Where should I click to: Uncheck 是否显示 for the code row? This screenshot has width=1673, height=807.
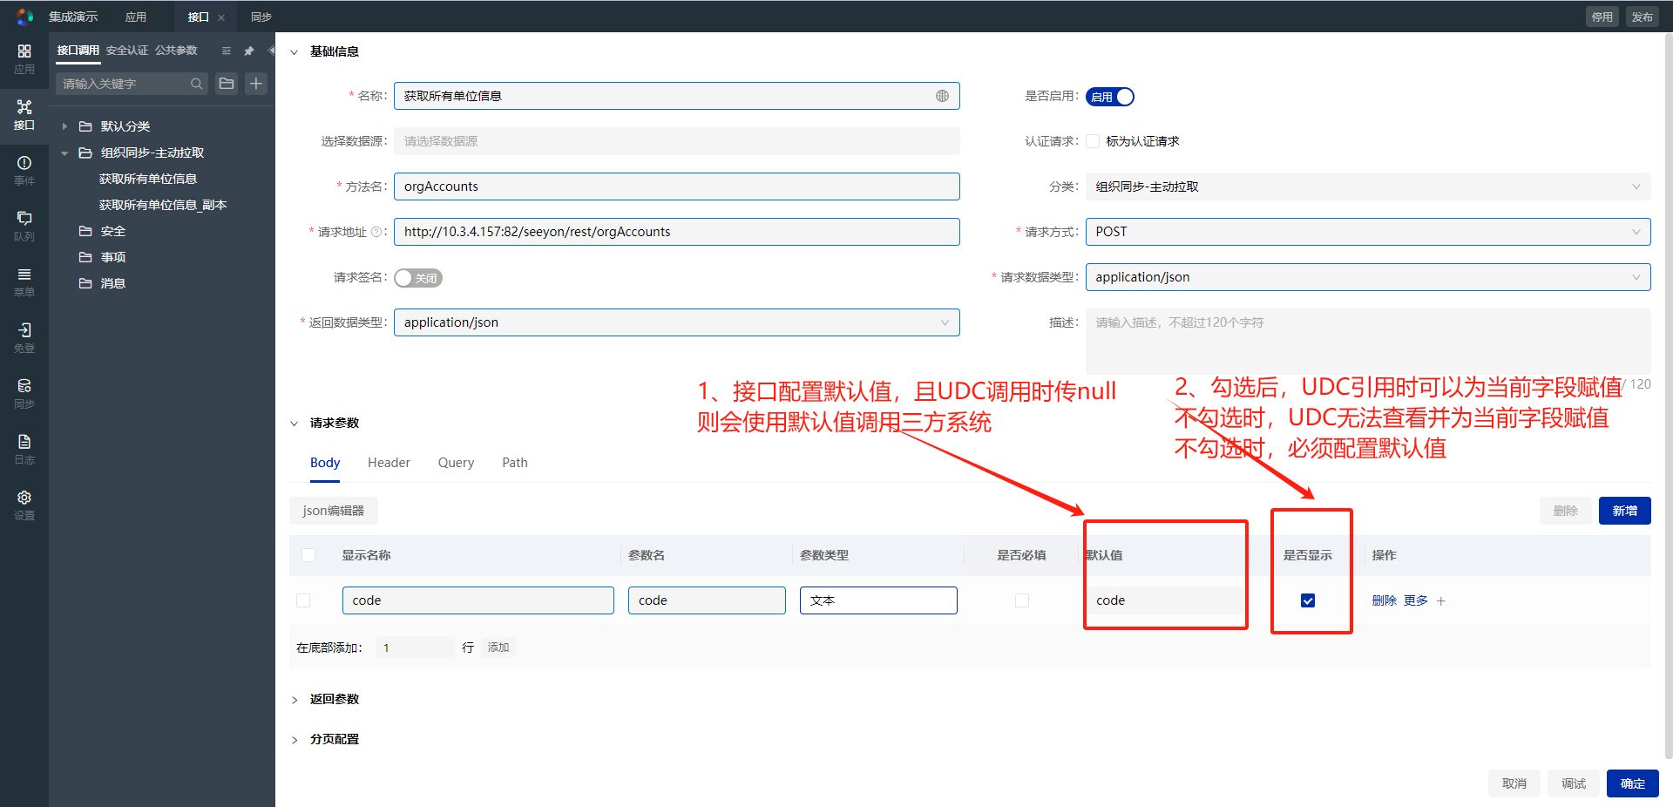pos(1308,600)
